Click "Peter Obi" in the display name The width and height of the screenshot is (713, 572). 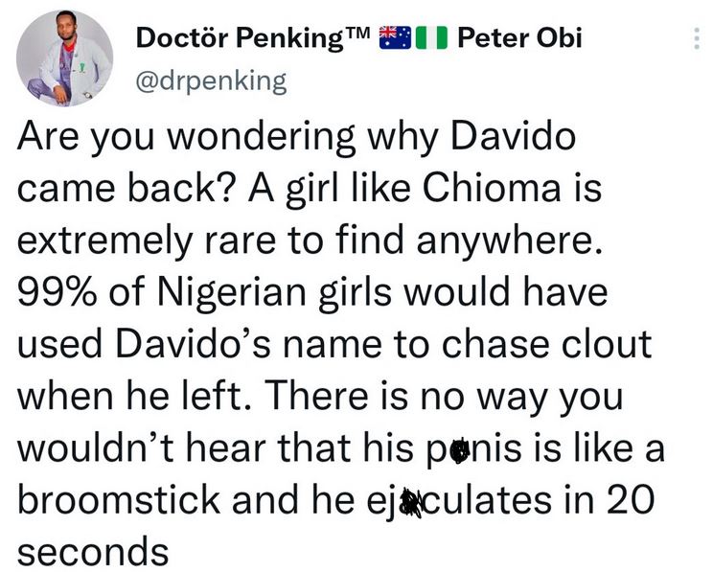pyautogui.click(x=519, y=38)
